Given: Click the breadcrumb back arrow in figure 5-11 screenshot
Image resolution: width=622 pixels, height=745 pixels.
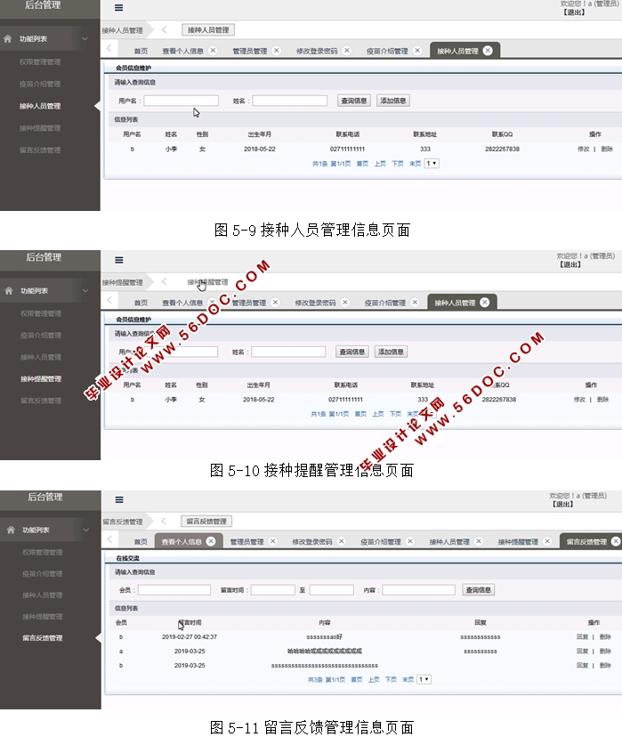Looking at the screenshot, I should (164, 522).
